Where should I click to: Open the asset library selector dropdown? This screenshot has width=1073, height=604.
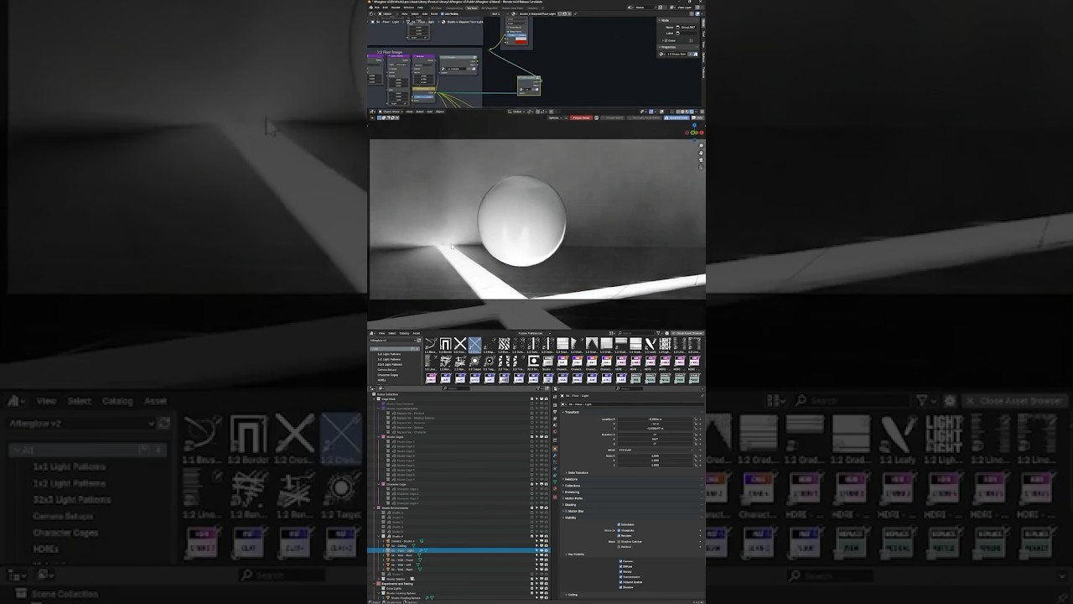pos(394,341)
